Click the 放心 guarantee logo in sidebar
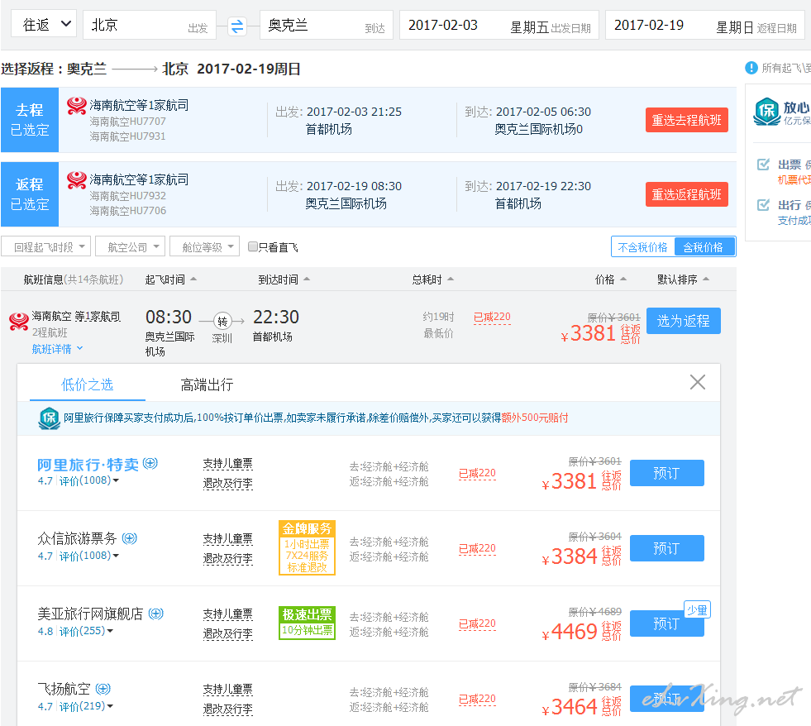Image resolution: width=811 pixels, height=726 pixels. click(767, 112)
